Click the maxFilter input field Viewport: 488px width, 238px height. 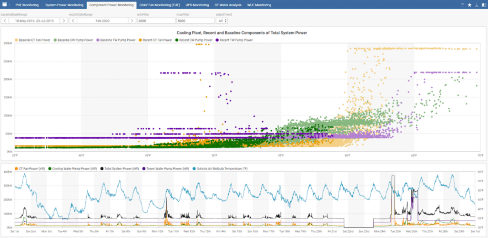tap(195, 21)
